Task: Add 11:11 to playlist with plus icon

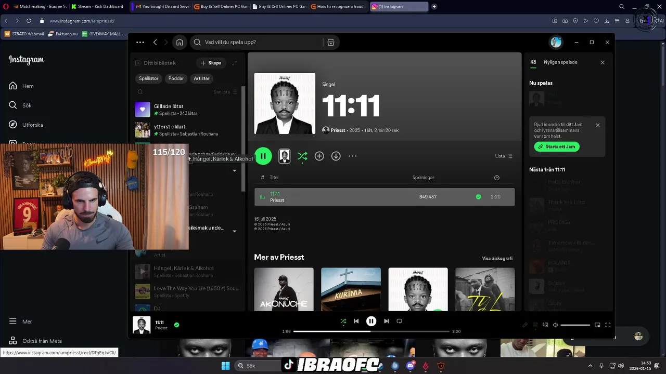Action: (319, 156)
